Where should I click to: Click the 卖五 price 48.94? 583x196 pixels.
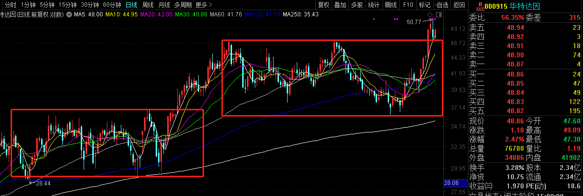coord(514,27)
